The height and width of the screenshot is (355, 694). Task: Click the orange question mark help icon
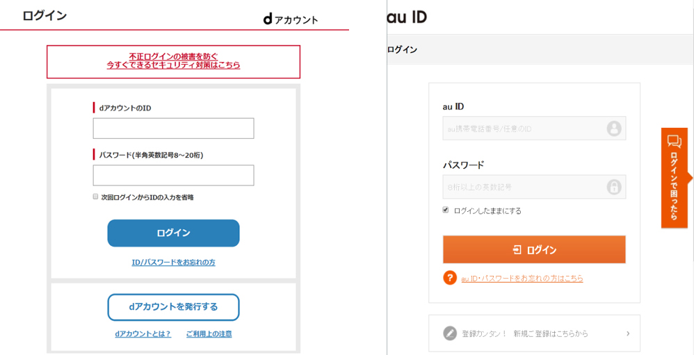[x=449, y=278]
